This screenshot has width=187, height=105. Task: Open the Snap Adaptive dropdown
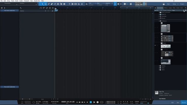click(109, 3)
